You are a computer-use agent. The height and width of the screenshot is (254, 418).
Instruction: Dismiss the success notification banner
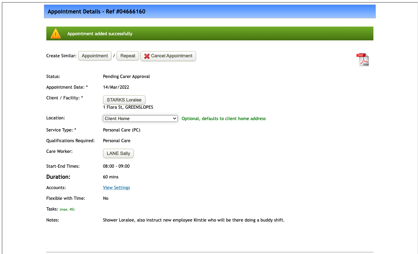click(x=210, y=33)
